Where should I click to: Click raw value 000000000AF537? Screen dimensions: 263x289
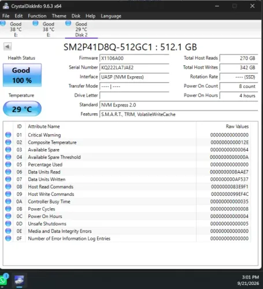[229, 179]
